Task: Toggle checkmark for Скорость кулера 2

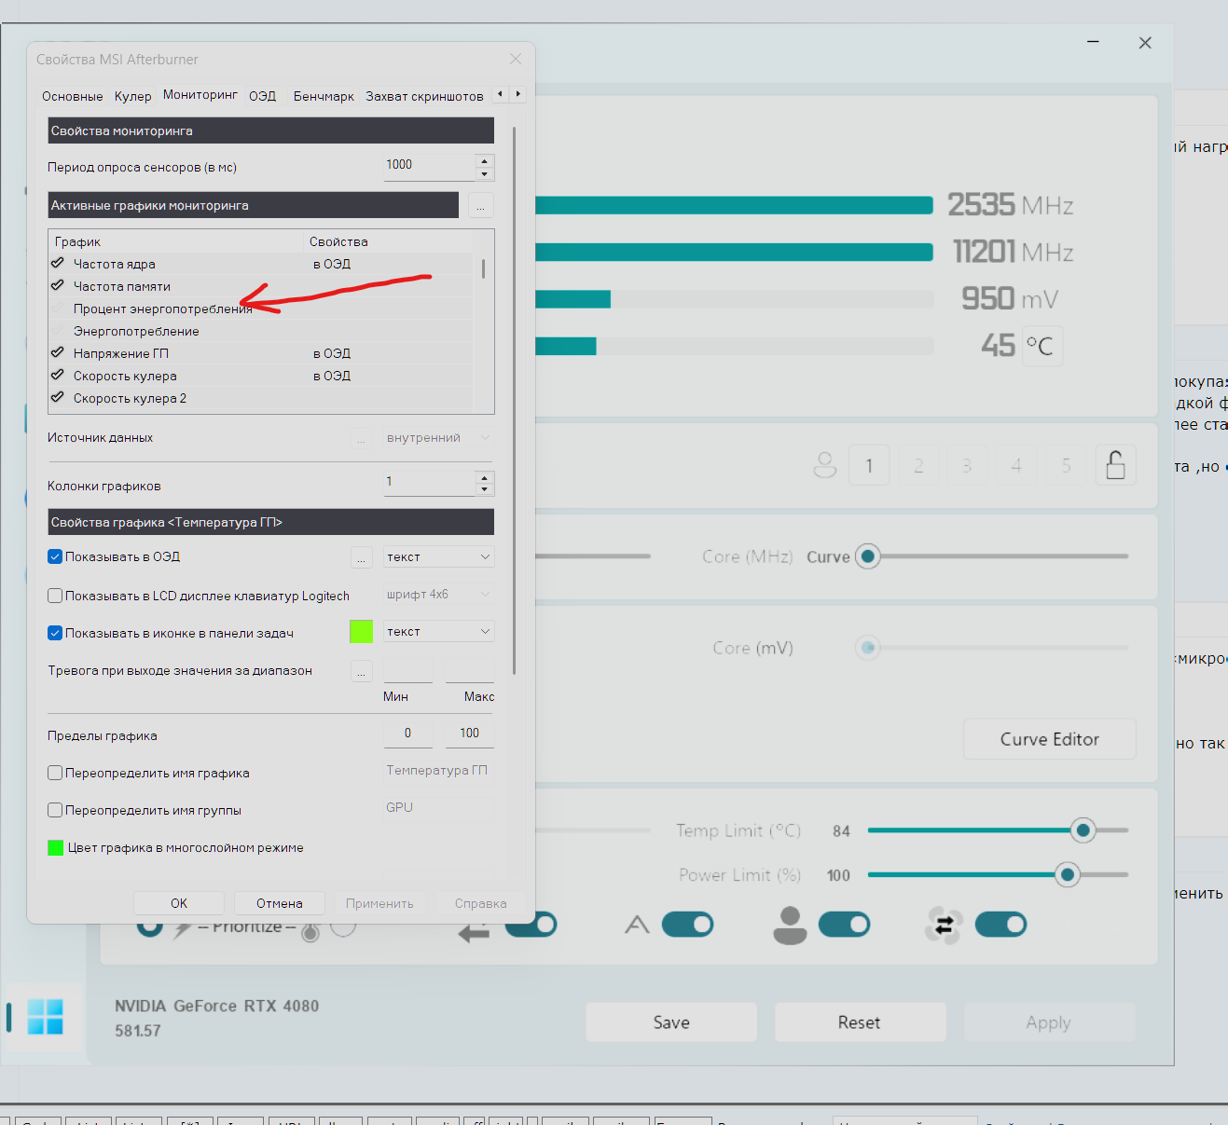Action: click(x=58, y=398)
